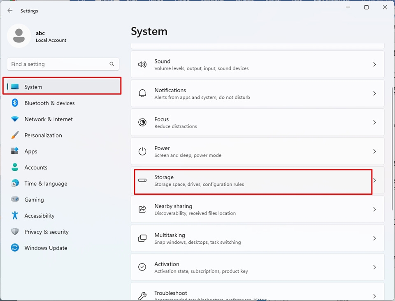Select Gaming label in the sidebar
This screenshot has width=395, height=301.
(34, 200)
